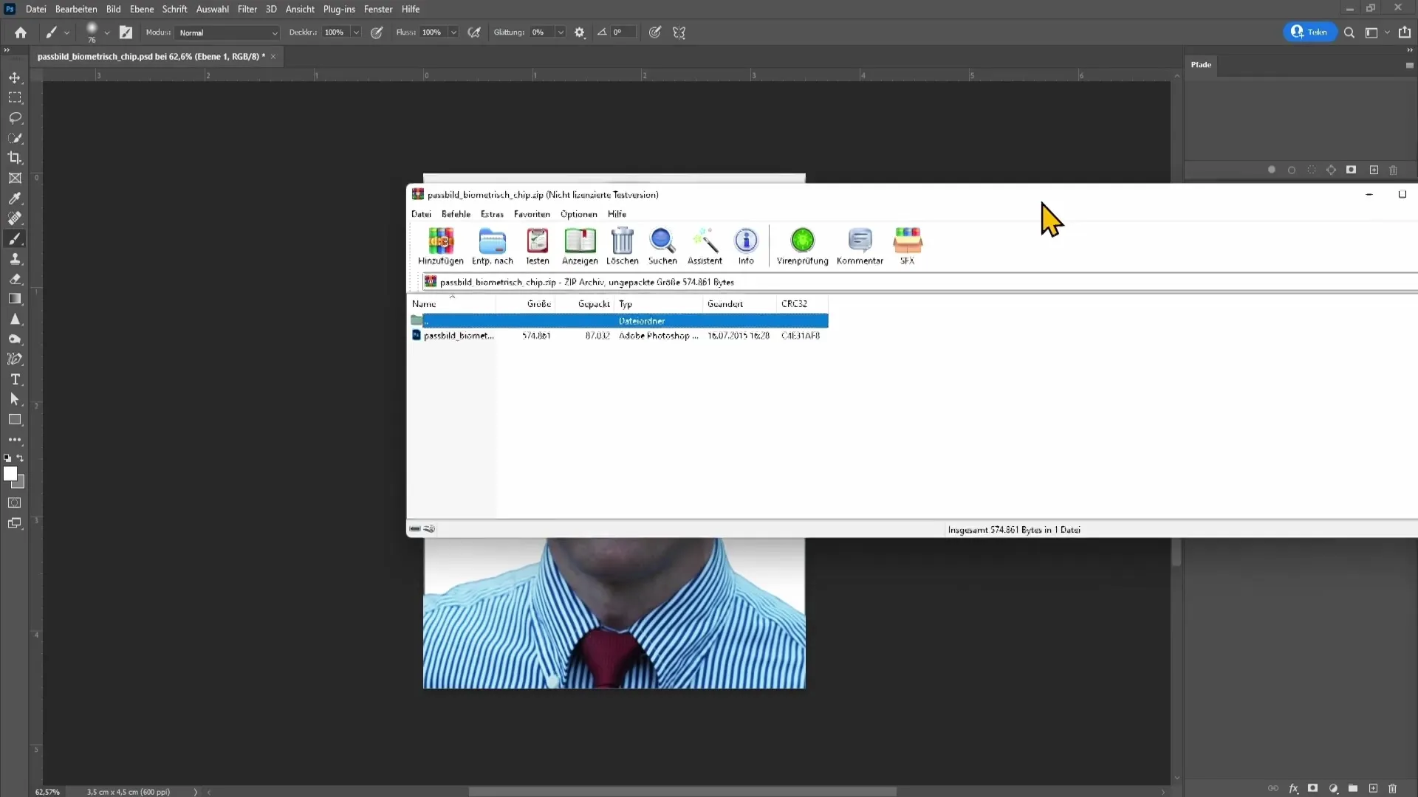Click the Testen icon in WinRAR

(537, 246)
